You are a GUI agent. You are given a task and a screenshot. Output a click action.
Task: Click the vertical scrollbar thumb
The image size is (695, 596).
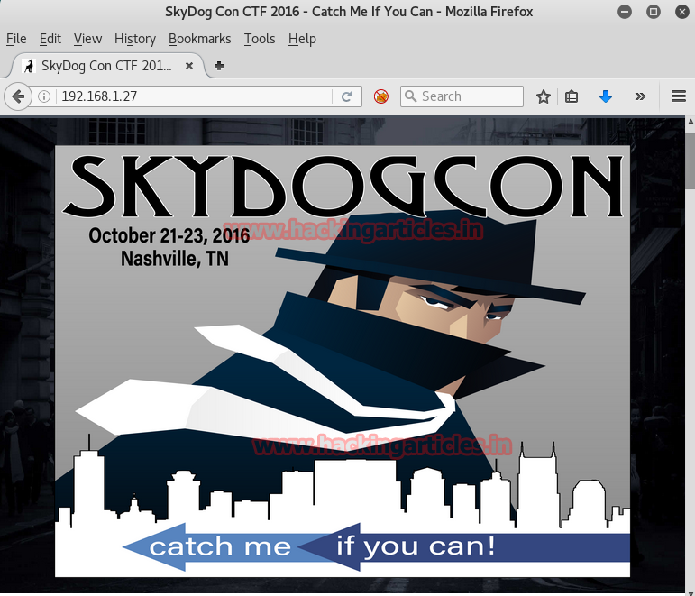coord(690,160)
